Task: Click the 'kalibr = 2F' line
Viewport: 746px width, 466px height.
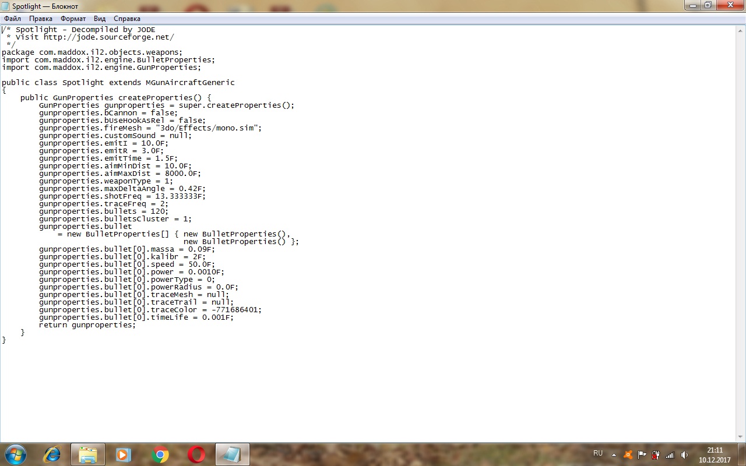Action: [122, 256]
